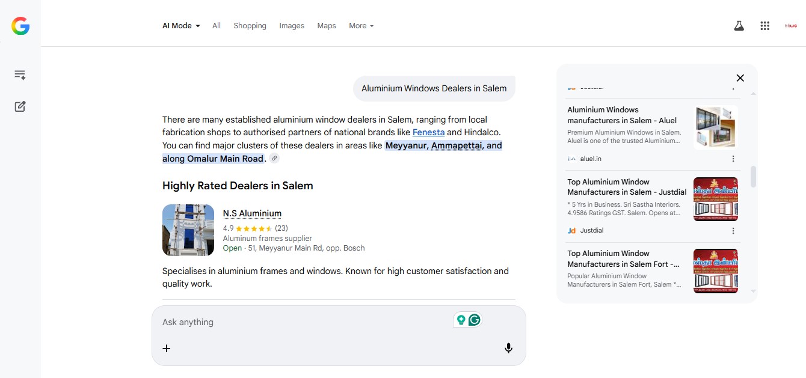The height and width of the screenshot is (378, 806).
Task: Open Top Aluminium Window Manufacturers in Salem - Justdial
Action: (627, 187)
